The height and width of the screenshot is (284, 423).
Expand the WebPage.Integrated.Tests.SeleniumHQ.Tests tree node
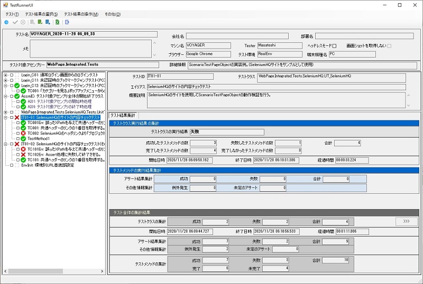click(x=5, y=112)
